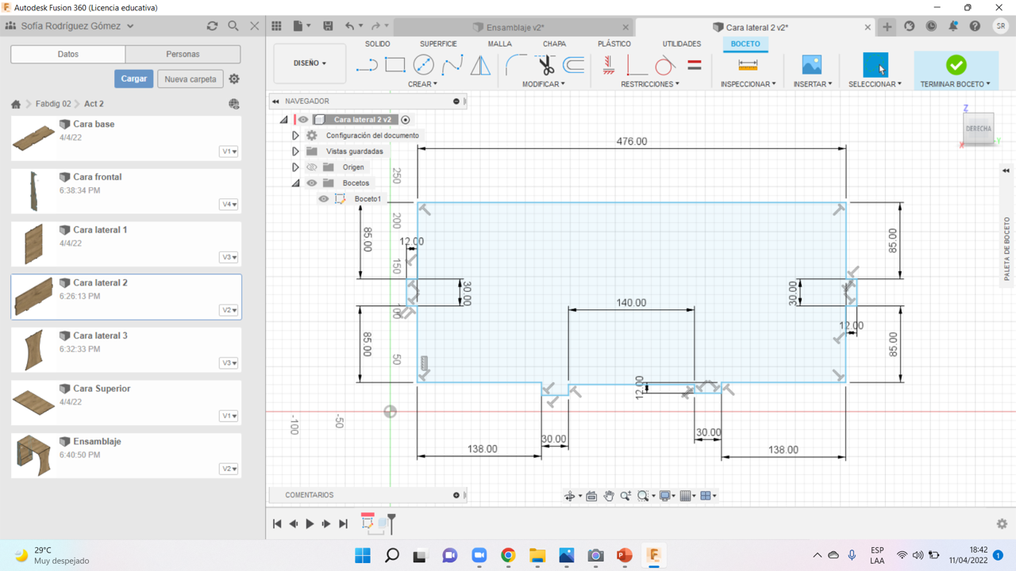This screenshot has width=1016, height=571.
Task: Choose the Rectangle sketch tool
Action: pos(395,65)
